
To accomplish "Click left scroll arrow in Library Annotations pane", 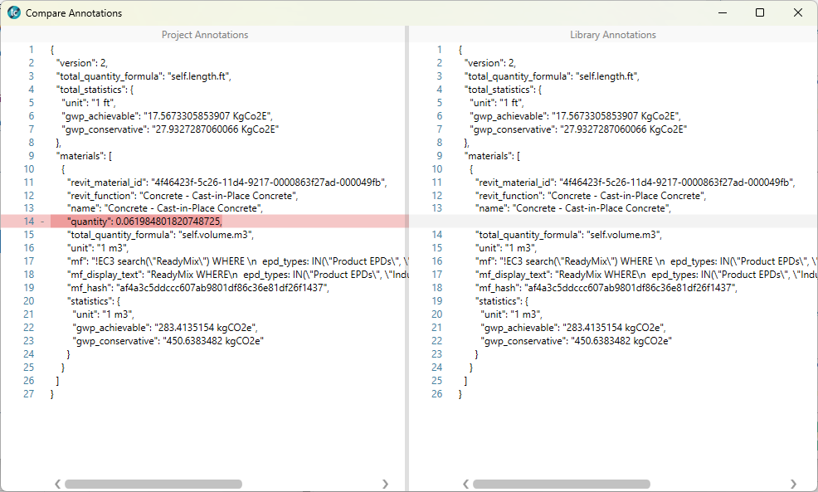I will (x=465, y=484).
